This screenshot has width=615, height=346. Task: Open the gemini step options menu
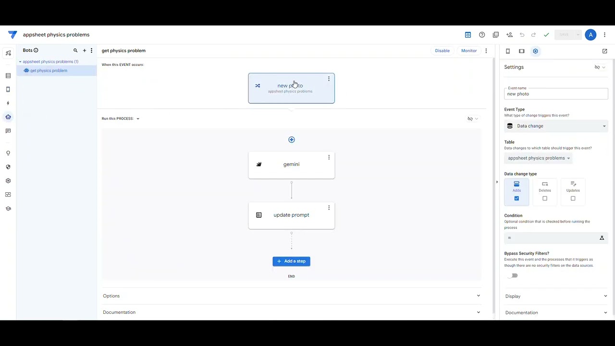(329, 157)
